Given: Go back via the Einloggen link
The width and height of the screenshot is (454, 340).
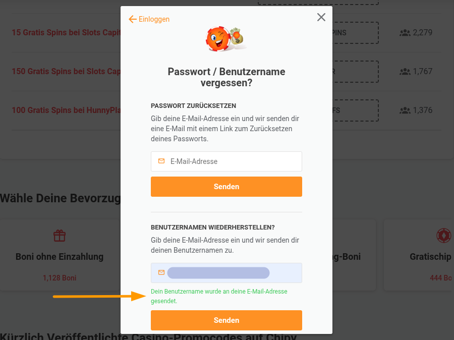Looking at the screenshot, I should pos(154,19).
